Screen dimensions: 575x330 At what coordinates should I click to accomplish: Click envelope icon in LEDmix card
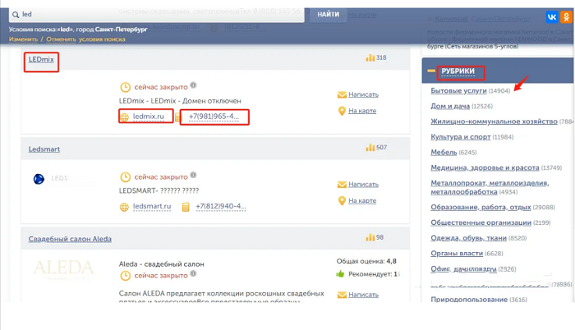(342, 95)
